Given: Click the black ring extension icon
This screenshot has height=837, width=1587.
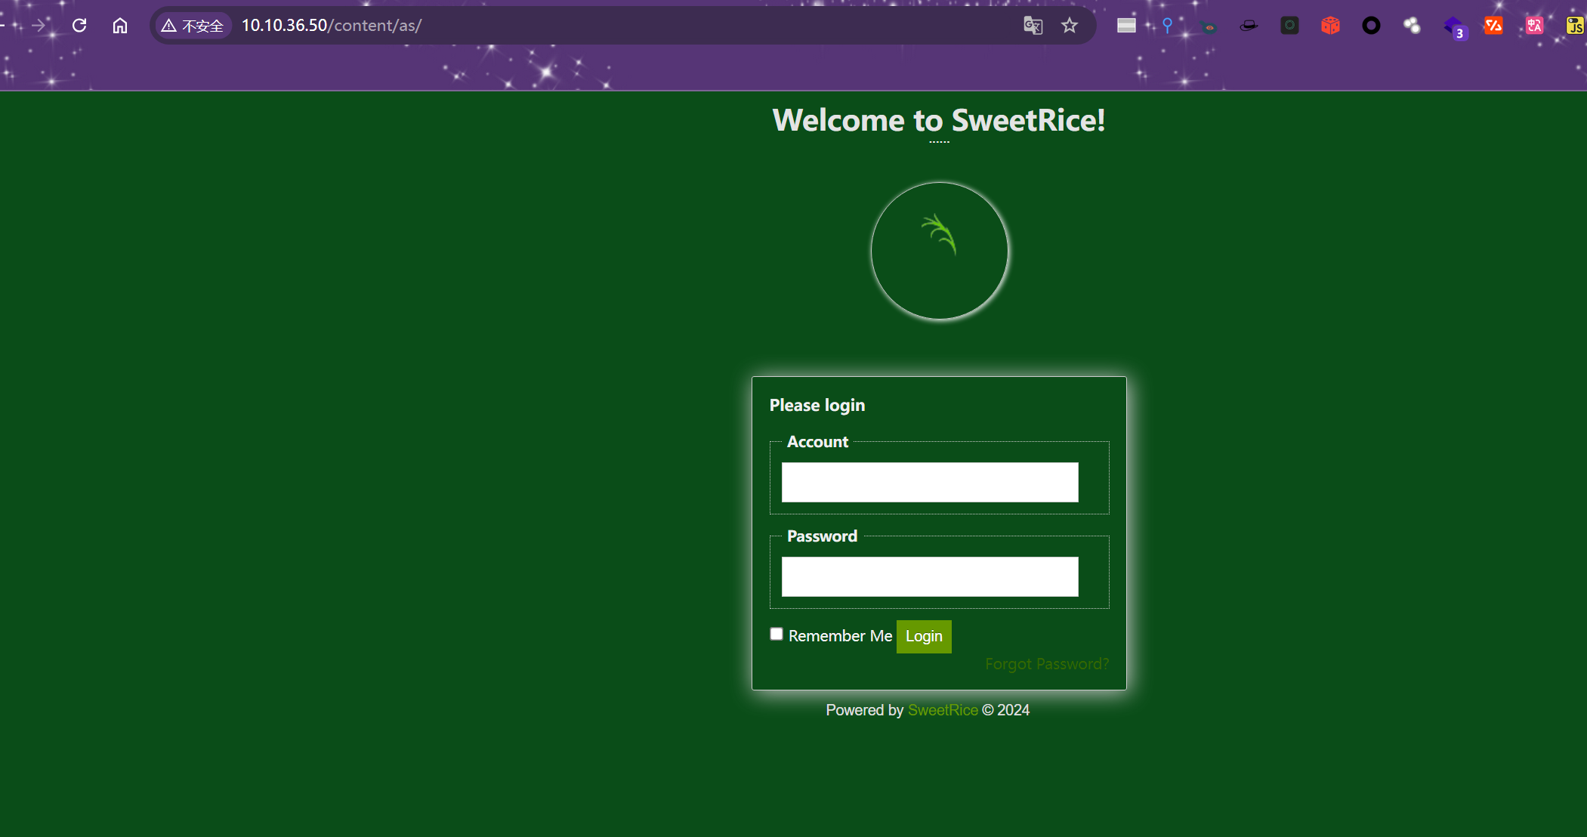Looking at the screenshot, I should click(1371, 26).
